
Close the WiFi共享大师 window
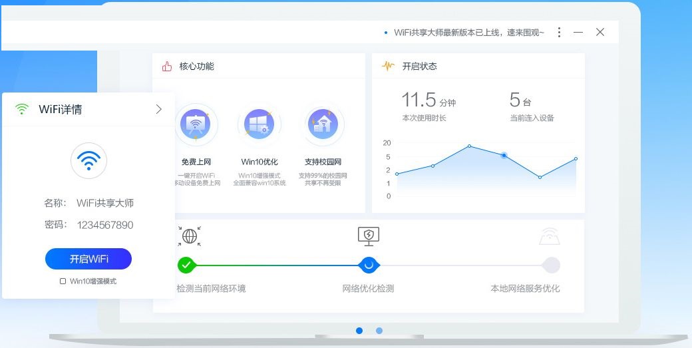[600, 32]
